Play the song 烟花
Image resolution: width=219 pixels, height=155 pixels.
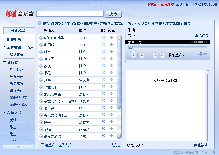[x=41, y=73]
